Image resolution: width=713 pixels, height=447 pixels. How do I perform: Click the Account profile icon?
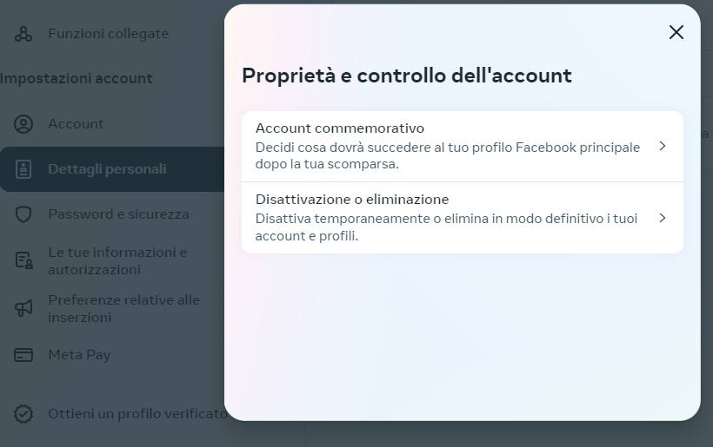coord(23,124)
